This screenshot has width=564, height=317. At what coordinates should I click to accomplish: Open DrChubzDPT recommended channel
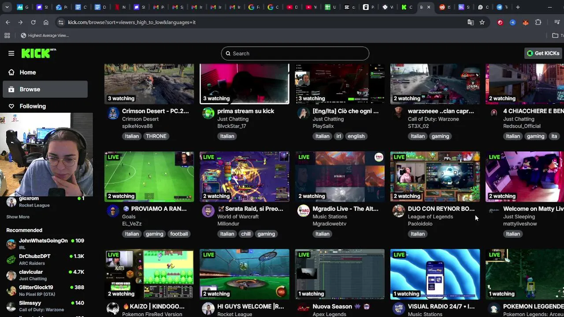click(45, 259)
